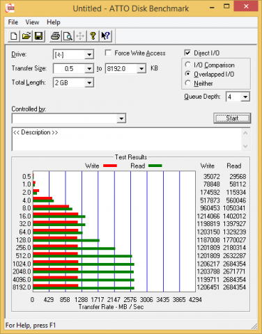
Task: Click the 4294 axis tick label
Action: (195, 300)
